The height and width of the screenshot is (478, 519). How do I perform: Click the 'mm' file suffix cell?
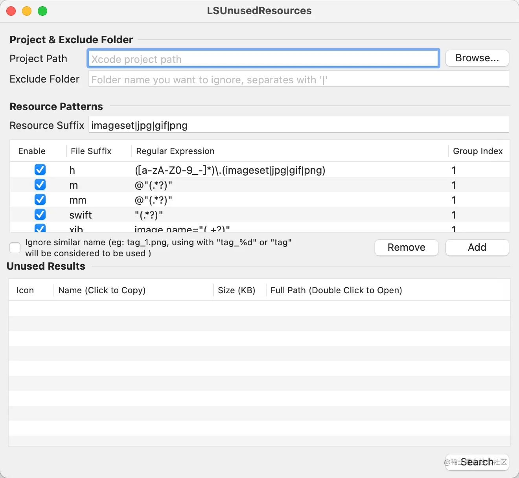pos(78,200)
